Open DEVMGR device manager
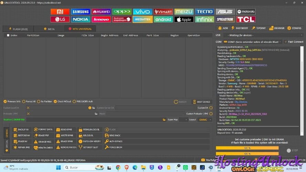 click(x=277, y=28)
